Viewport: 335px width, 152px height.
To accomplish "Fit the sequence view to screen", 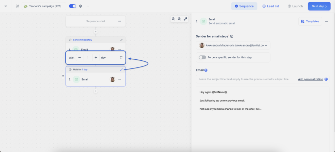I will [185, 19].
